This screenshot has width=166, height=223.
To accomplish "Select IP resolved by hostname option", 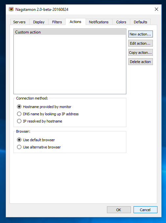I will (40, 121).
